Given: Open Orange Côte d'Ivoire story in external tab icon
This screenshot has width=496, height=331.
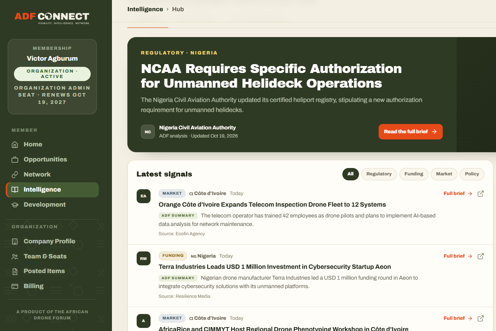Looking at the screenshot, I should tap(481, 194).
